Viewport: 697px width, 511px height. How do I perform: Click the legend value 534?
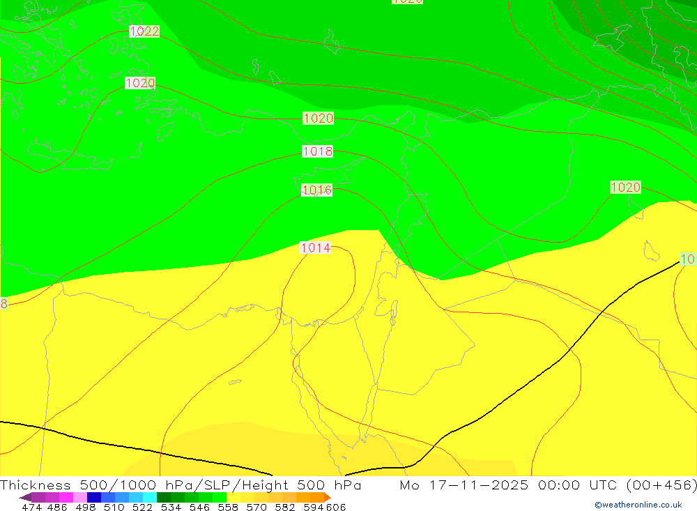click(x=171, y=508)
